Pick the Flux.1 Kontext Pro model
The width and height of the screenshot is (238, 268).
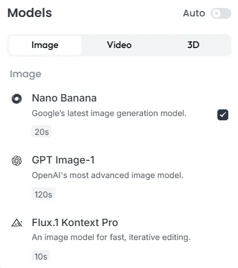coord(75,222)
